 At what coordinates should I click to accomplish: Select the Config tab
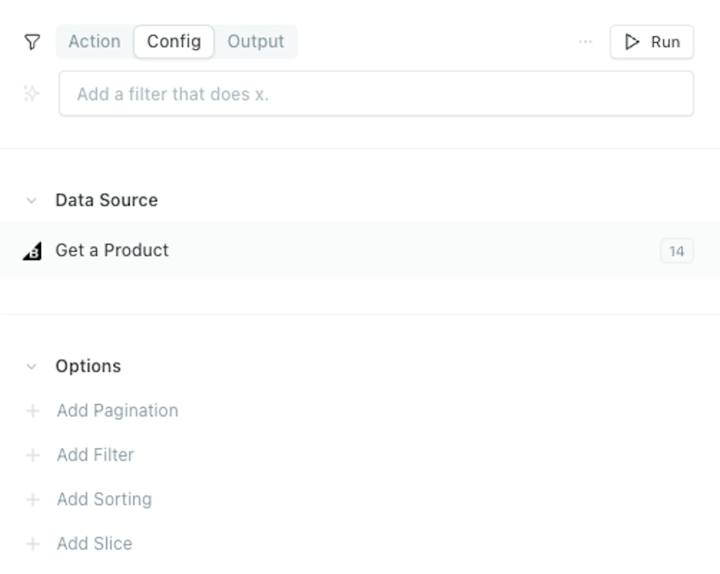174,41
